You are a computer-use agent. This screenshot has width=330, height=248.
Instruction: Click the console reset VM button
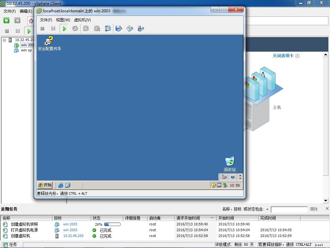pos(75,28)
